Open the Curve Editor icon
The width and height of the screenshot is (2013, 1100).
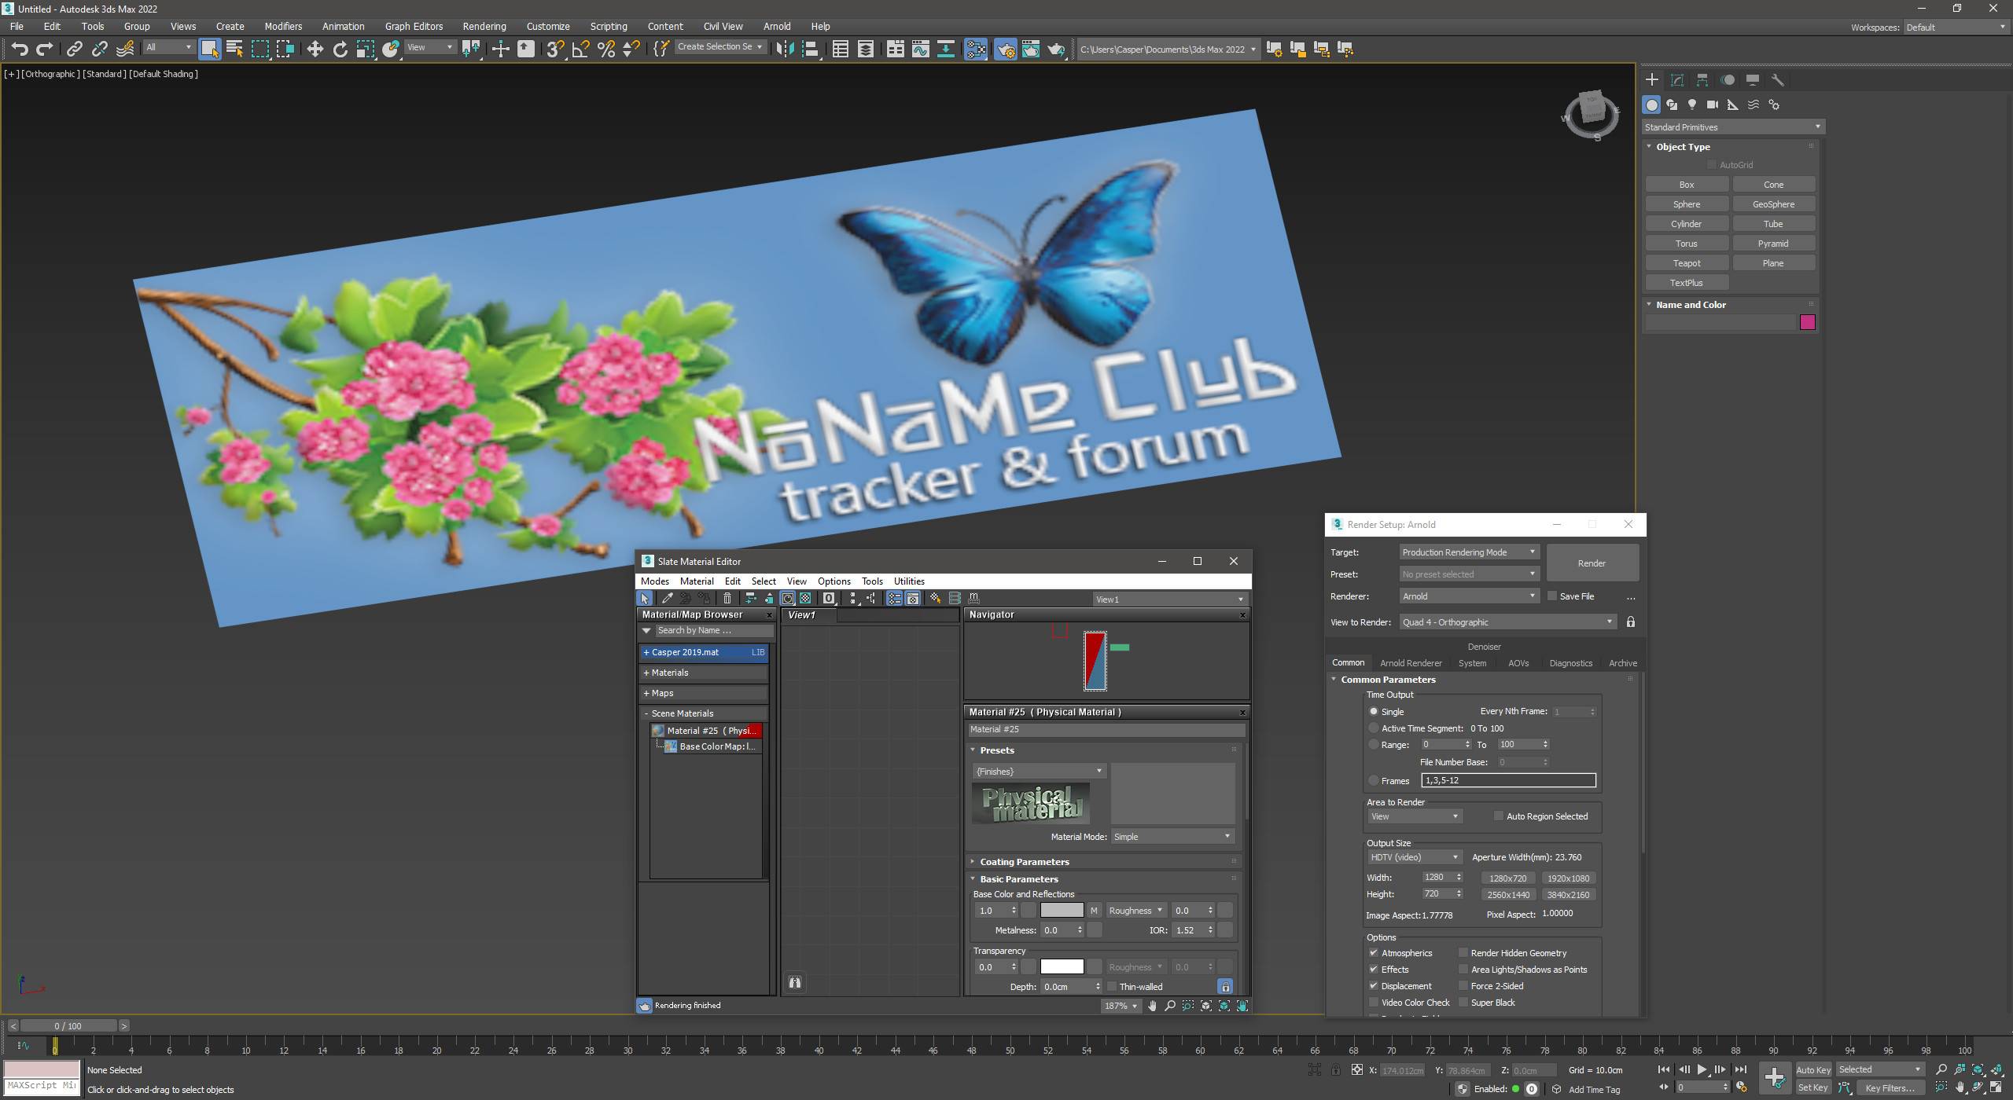coord(920,49)
